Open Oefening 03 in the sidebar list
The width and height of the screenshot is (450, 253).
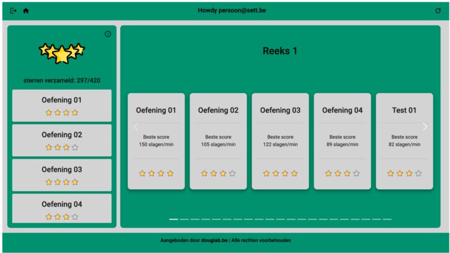pos(62,170)
